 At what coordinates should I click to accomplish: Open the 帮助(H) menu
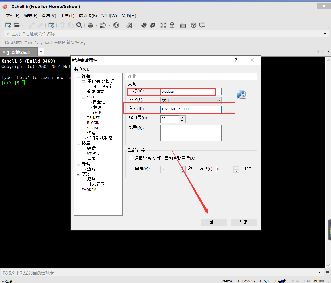128,16
